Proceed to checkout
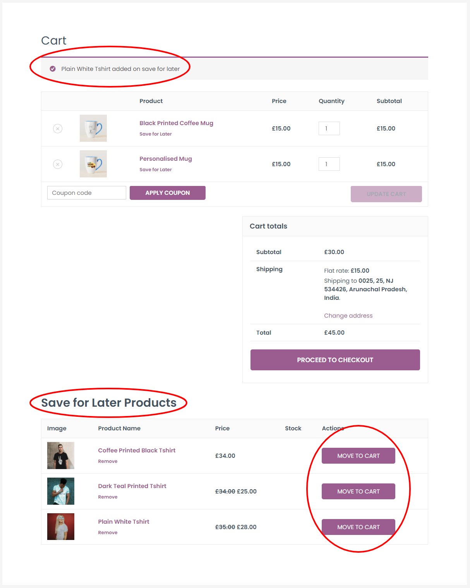470x588 pixels. (335, 360)
